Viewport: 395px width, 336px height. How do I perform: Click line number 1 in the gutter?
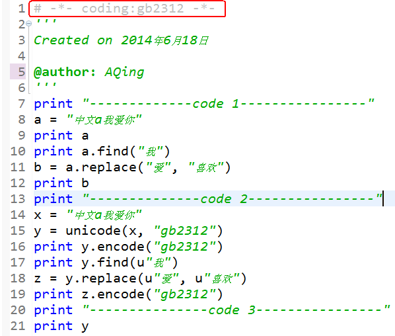tap(22, 9)
